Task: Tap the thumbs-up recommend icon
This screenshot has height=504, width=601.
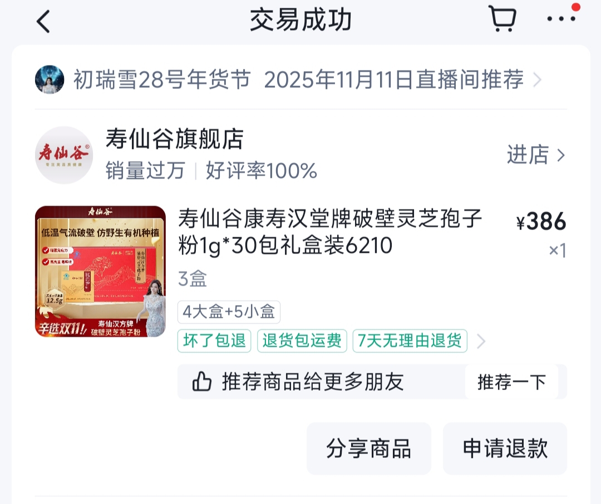Action: [201, 382]
